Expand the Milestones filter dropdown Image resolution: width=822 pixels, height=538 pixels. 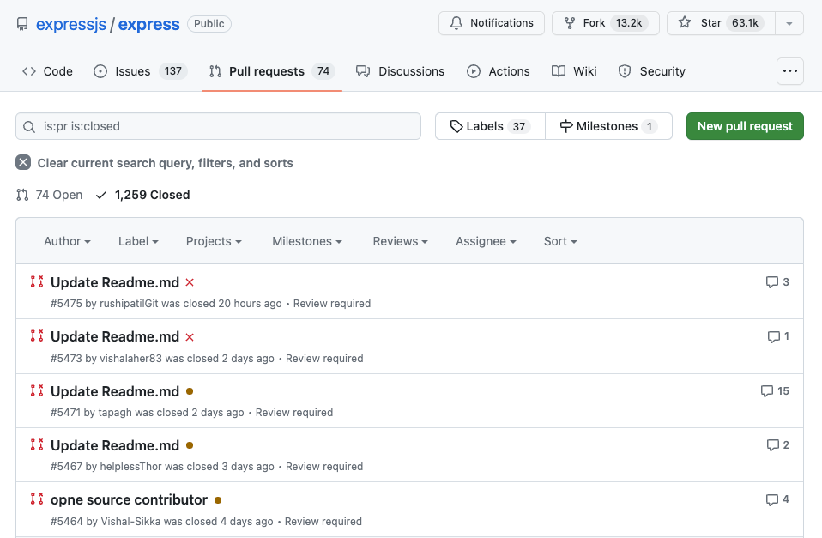click(306, 241)
